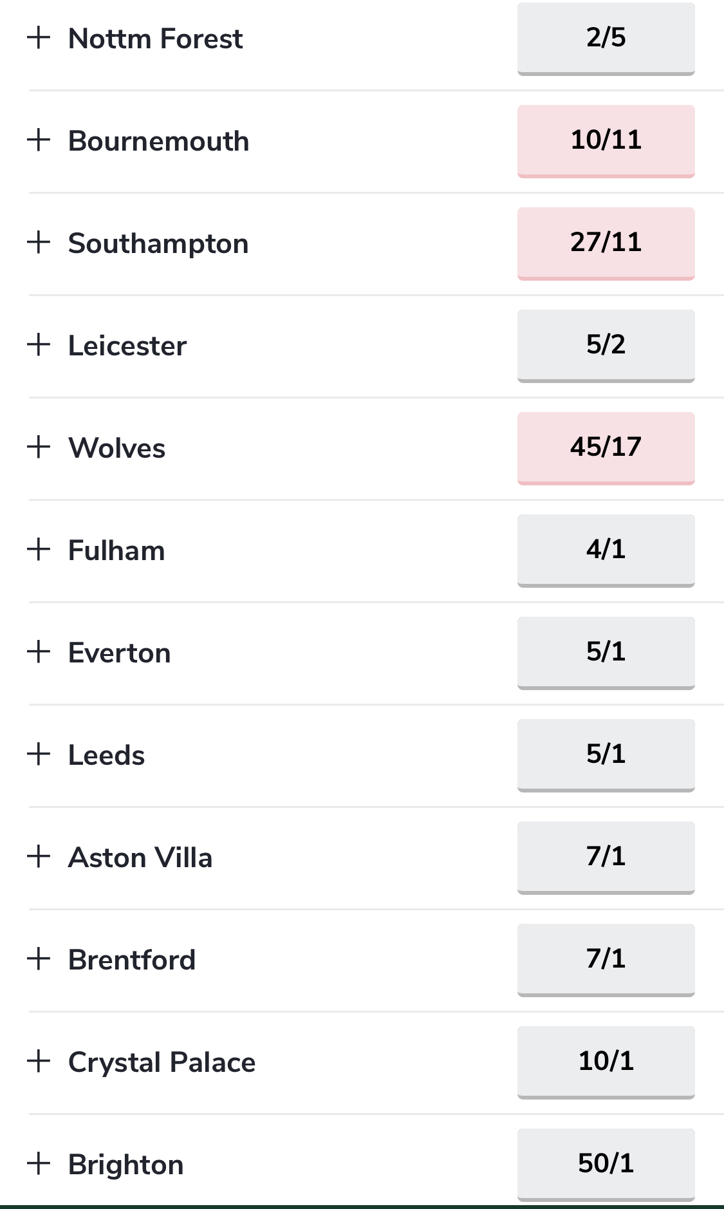Screen dimensions: 724x1209
Task: Choose the 10/1 odds for Crystal Palace
Action: 606,1062
